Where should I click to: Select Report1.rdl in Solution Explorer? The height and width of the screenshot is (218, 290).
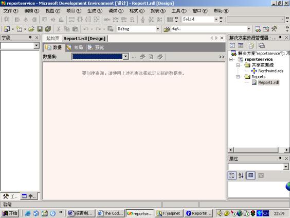(x=268, y=82)
